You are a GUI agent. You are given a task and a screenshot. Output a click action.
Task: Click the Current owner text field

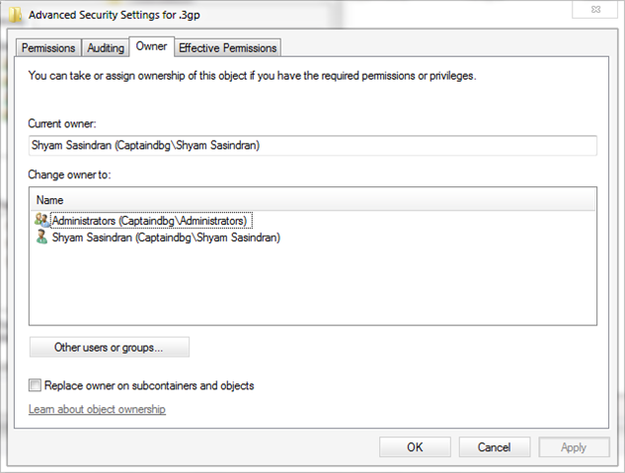click(313, 146)
